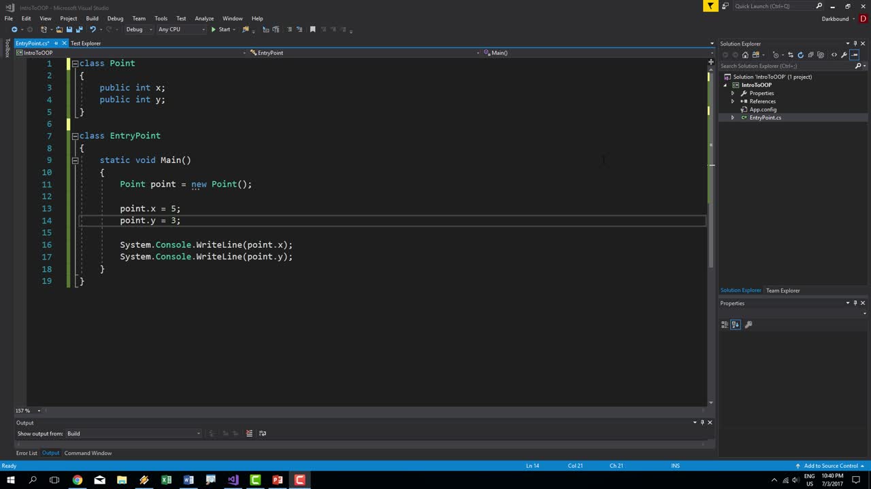Screen dimensions: 871x489
Task: Expand the EntryPoint.cs node
Action: (x=733, y=117)
